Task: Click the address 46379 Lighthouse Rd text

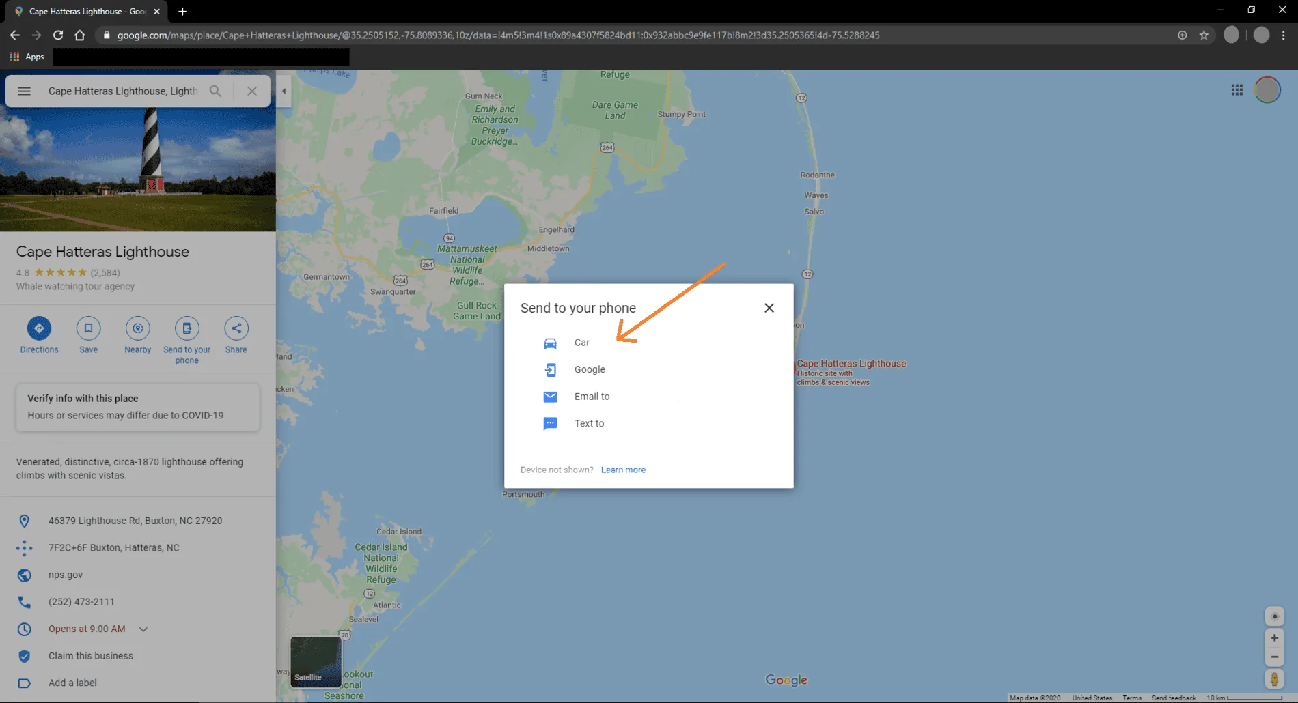Action: pyautogui.click(x=135, y=521)
